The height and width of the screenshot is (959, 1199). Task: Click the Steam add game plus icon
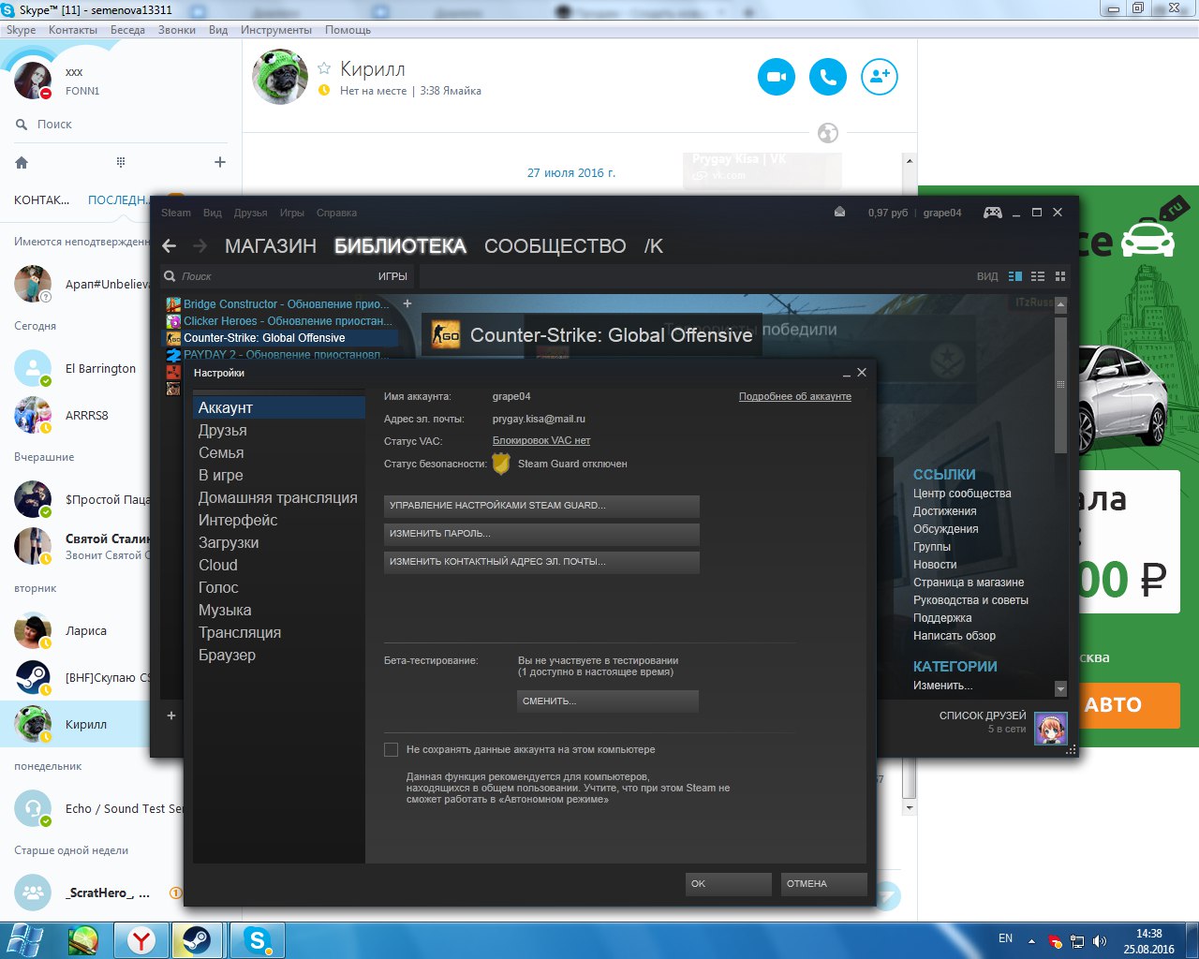pyautogui.click(x=171, y=716)
